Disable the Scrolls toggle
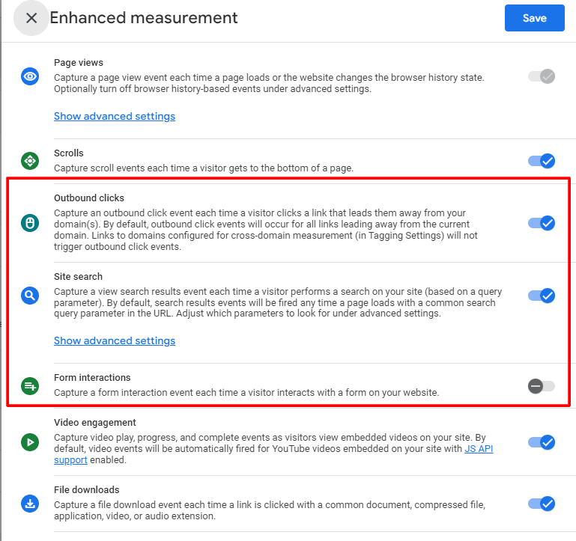 tap(542, 161)
